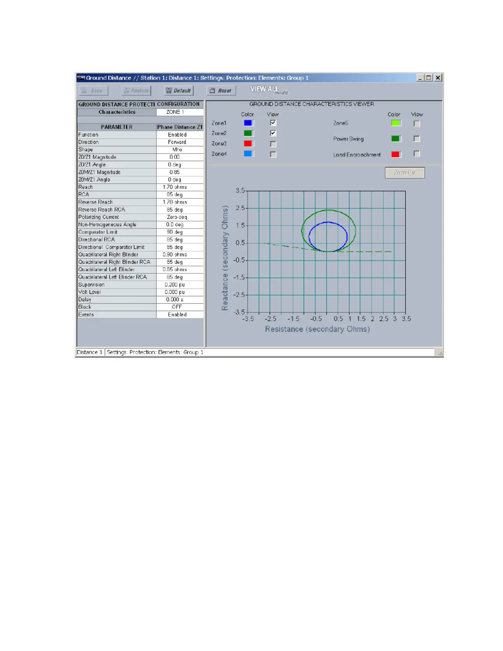Screen dimensions: 503x651
Task: Enable the Zone4 view checkbox
Action: pos(273,154)
